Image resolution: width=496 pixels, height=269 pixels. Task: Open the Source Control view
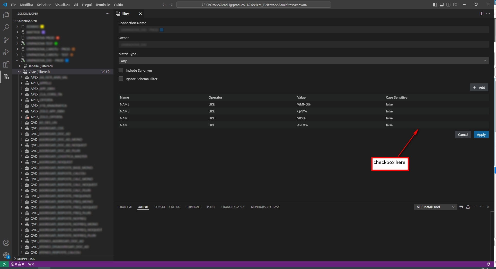click(x=6, y=40)
